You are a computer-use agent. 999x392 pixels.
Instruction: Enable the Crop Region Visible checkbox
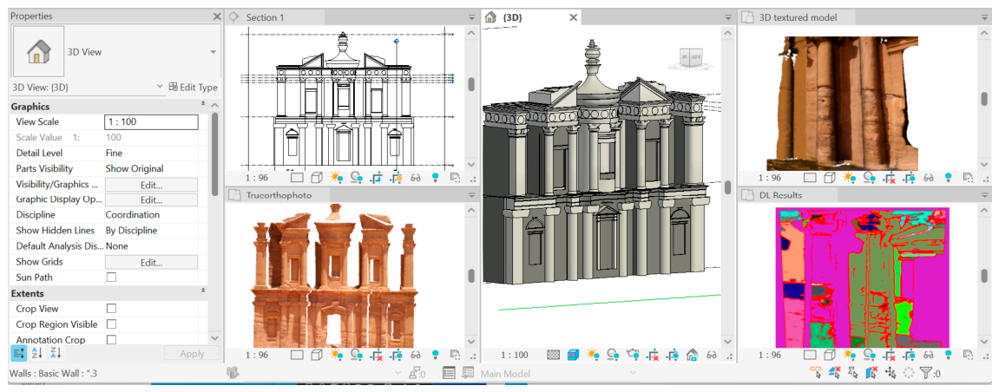point(111,323)
